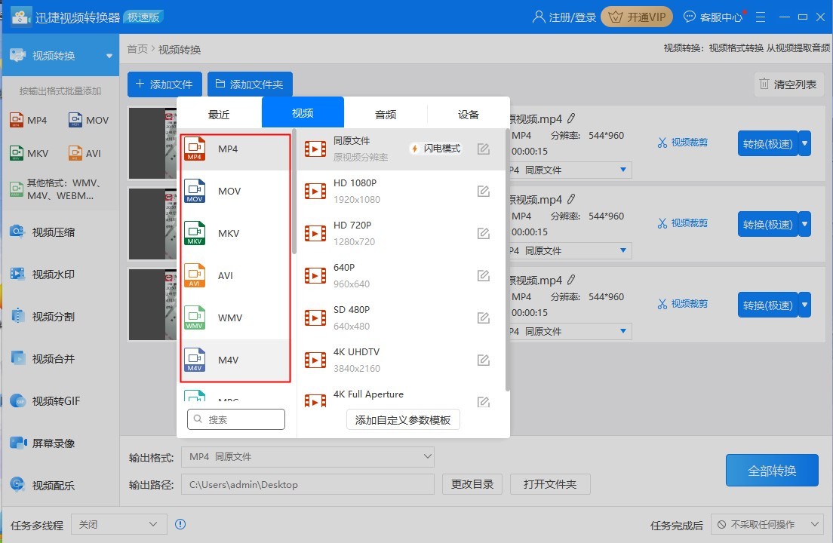833x543 pixels.
Task: Switch to the 音频 tab
Action: click(385, 113)
